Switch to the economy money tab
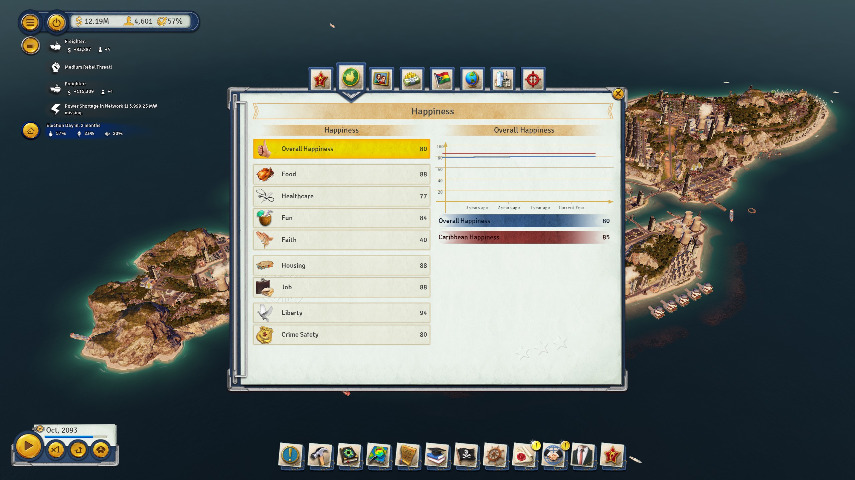The width and height of the screenshot is (855, 480). tap(412, 79)
